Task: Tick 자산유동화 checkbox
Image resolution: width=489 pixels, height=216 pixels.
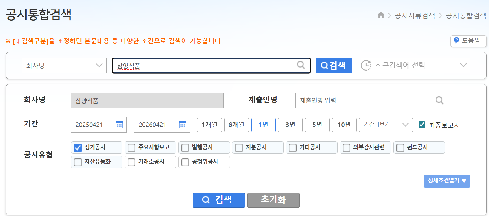Action: [x=78, y=162]
